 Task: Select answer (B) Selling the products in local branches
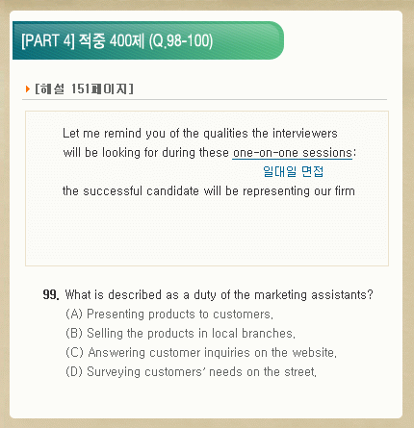[180, 333]
